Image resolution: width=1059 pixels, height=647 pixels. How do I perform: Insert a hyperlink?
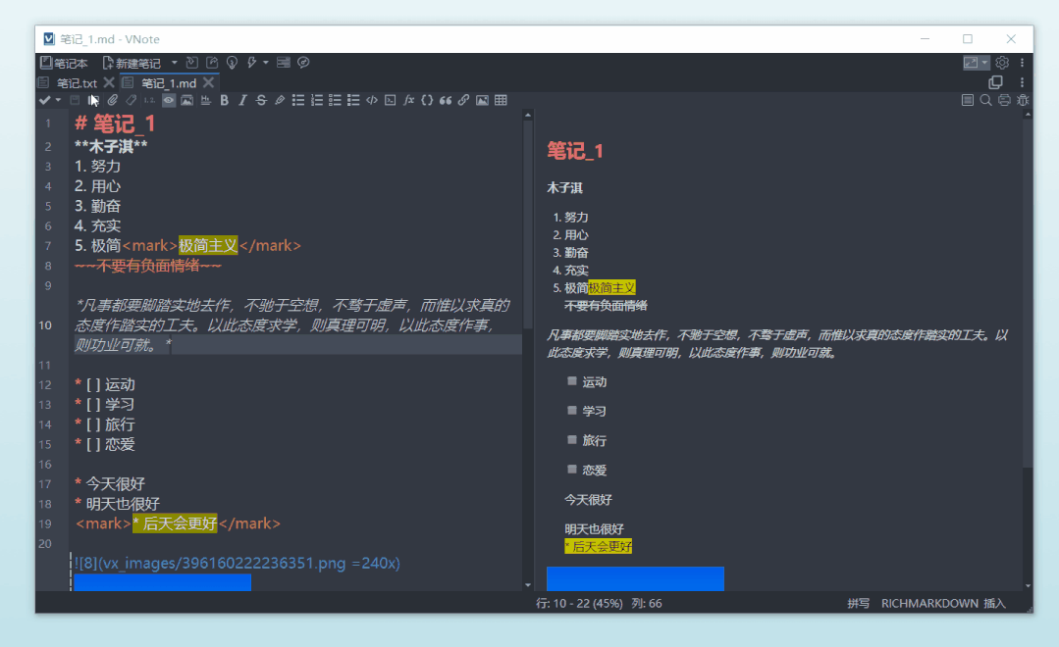click(464, 101)
